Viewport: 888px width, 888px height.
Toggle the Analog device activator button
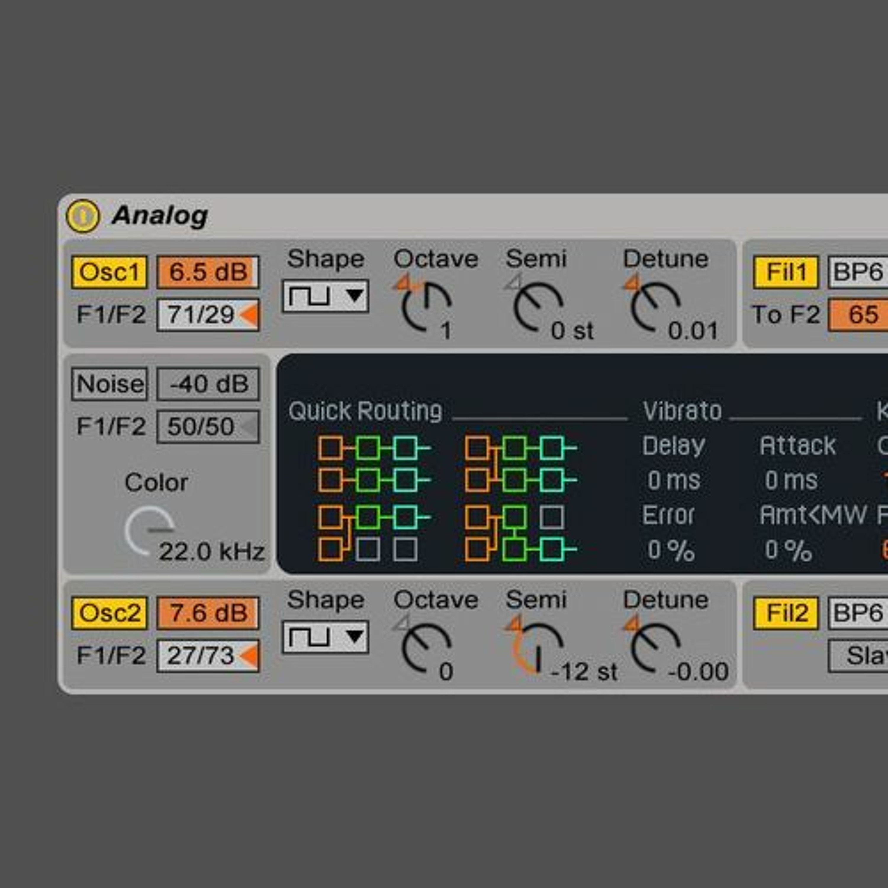pos(83,215)
